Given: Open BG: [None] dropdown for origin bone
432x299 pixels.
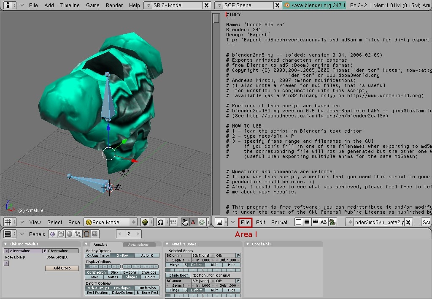Looking at the screenshot, I should [203, 256].
